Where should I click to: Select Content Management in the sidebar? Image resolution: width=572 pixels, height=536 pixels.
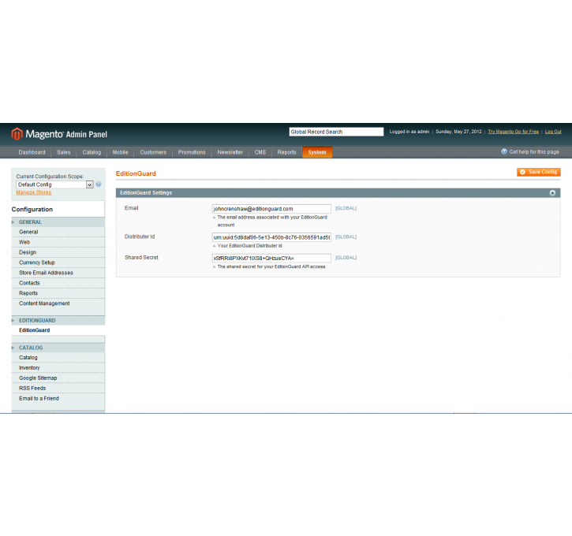click(x=58, y=303)
